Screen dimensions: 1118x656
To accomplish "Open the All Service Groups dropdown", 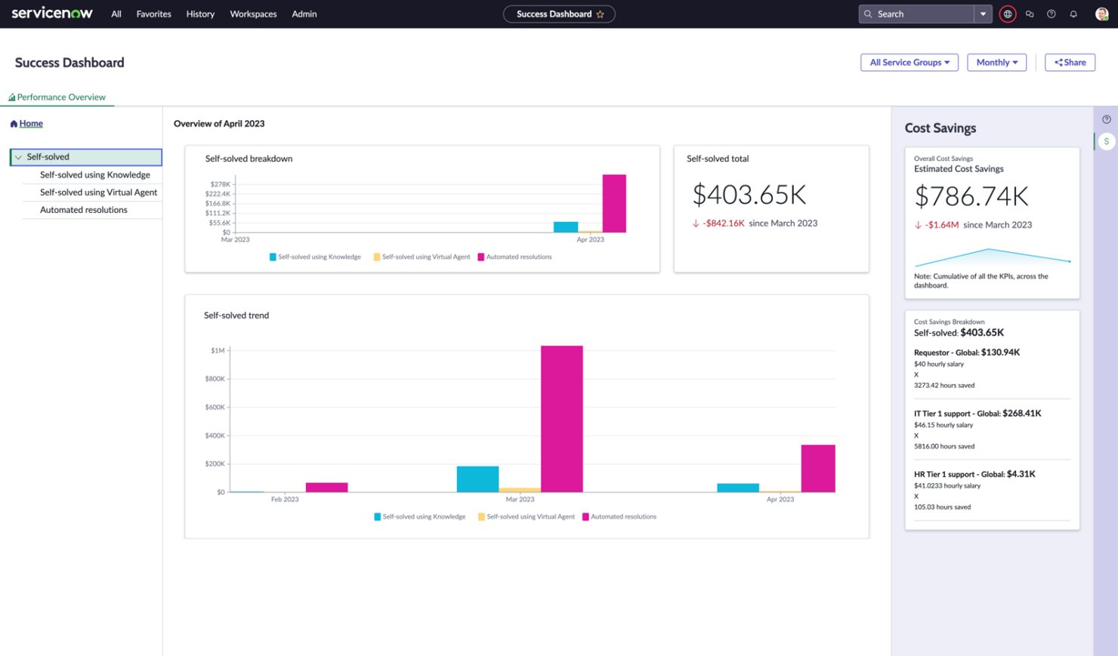I will click(909, 62).
